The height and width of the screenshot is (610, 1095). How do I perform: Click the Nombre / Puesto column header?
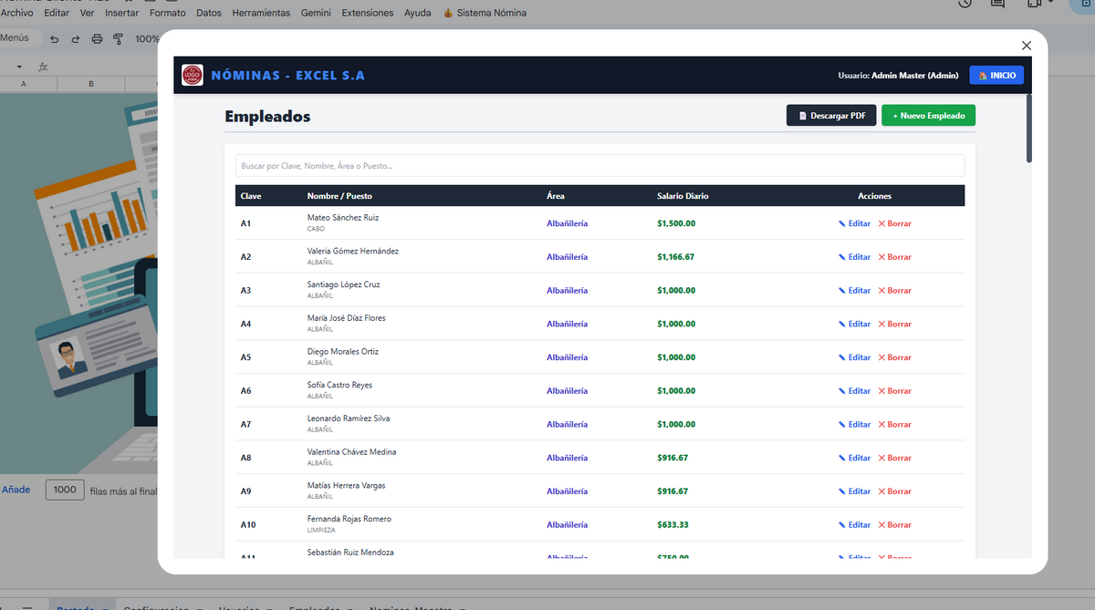tap(339, 196)
